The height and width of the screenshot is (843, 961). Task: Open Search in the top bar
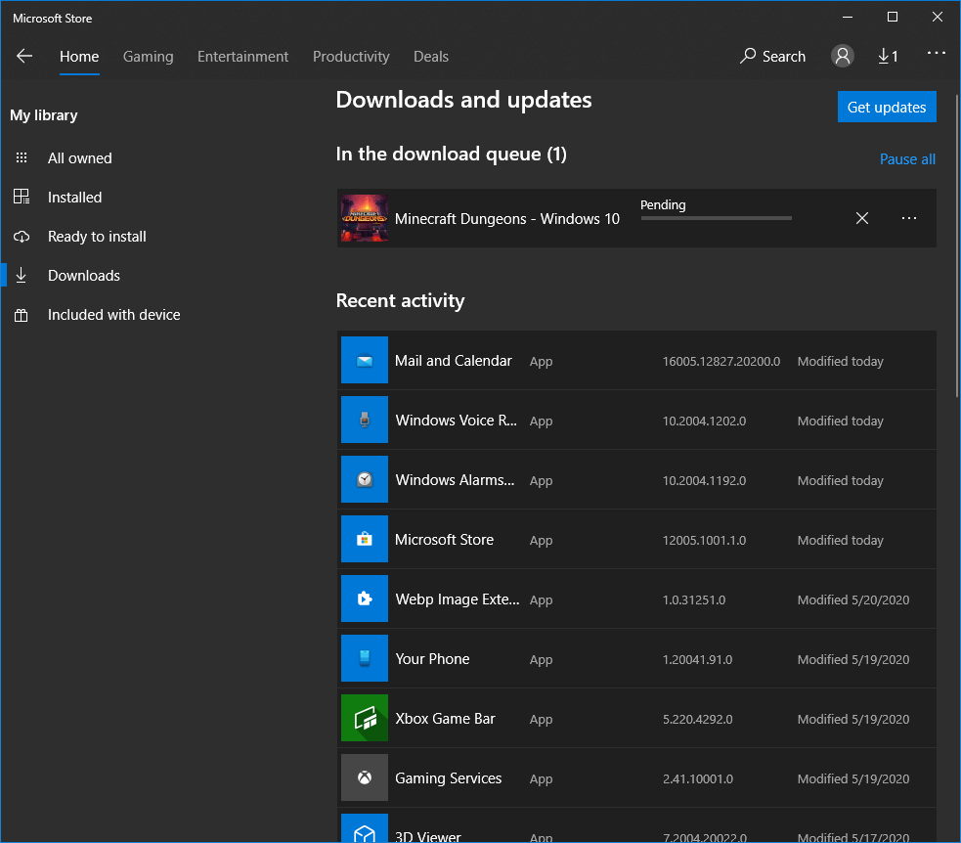(772, 56)
